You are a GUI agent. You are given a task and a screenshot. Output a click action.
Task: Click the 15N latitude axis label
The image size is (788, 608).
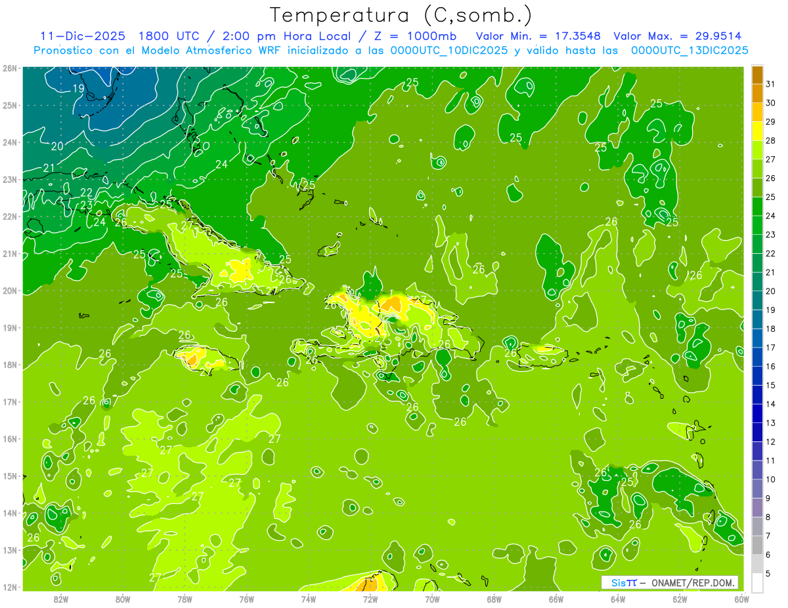coord(11,476)
